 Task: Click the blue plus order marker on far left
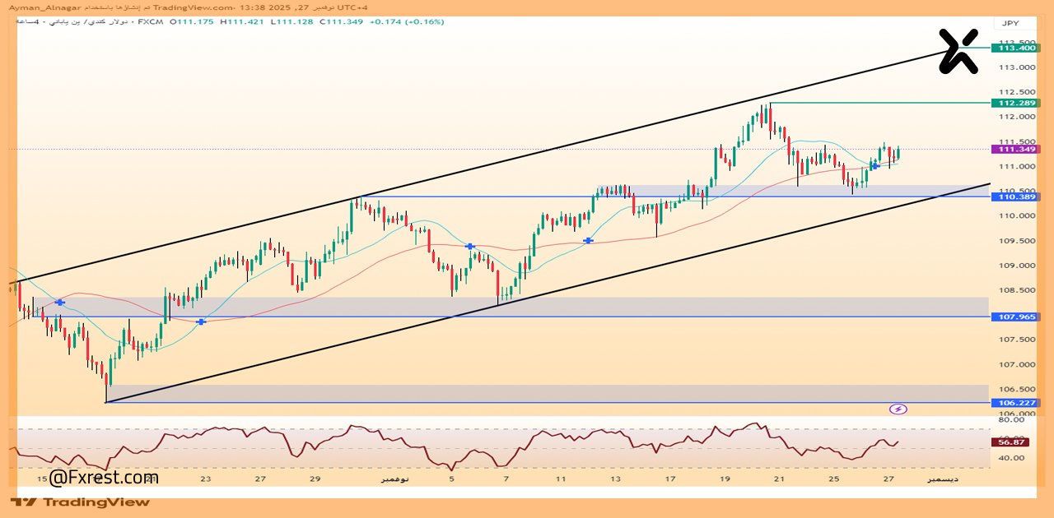(x=58, y=302)
